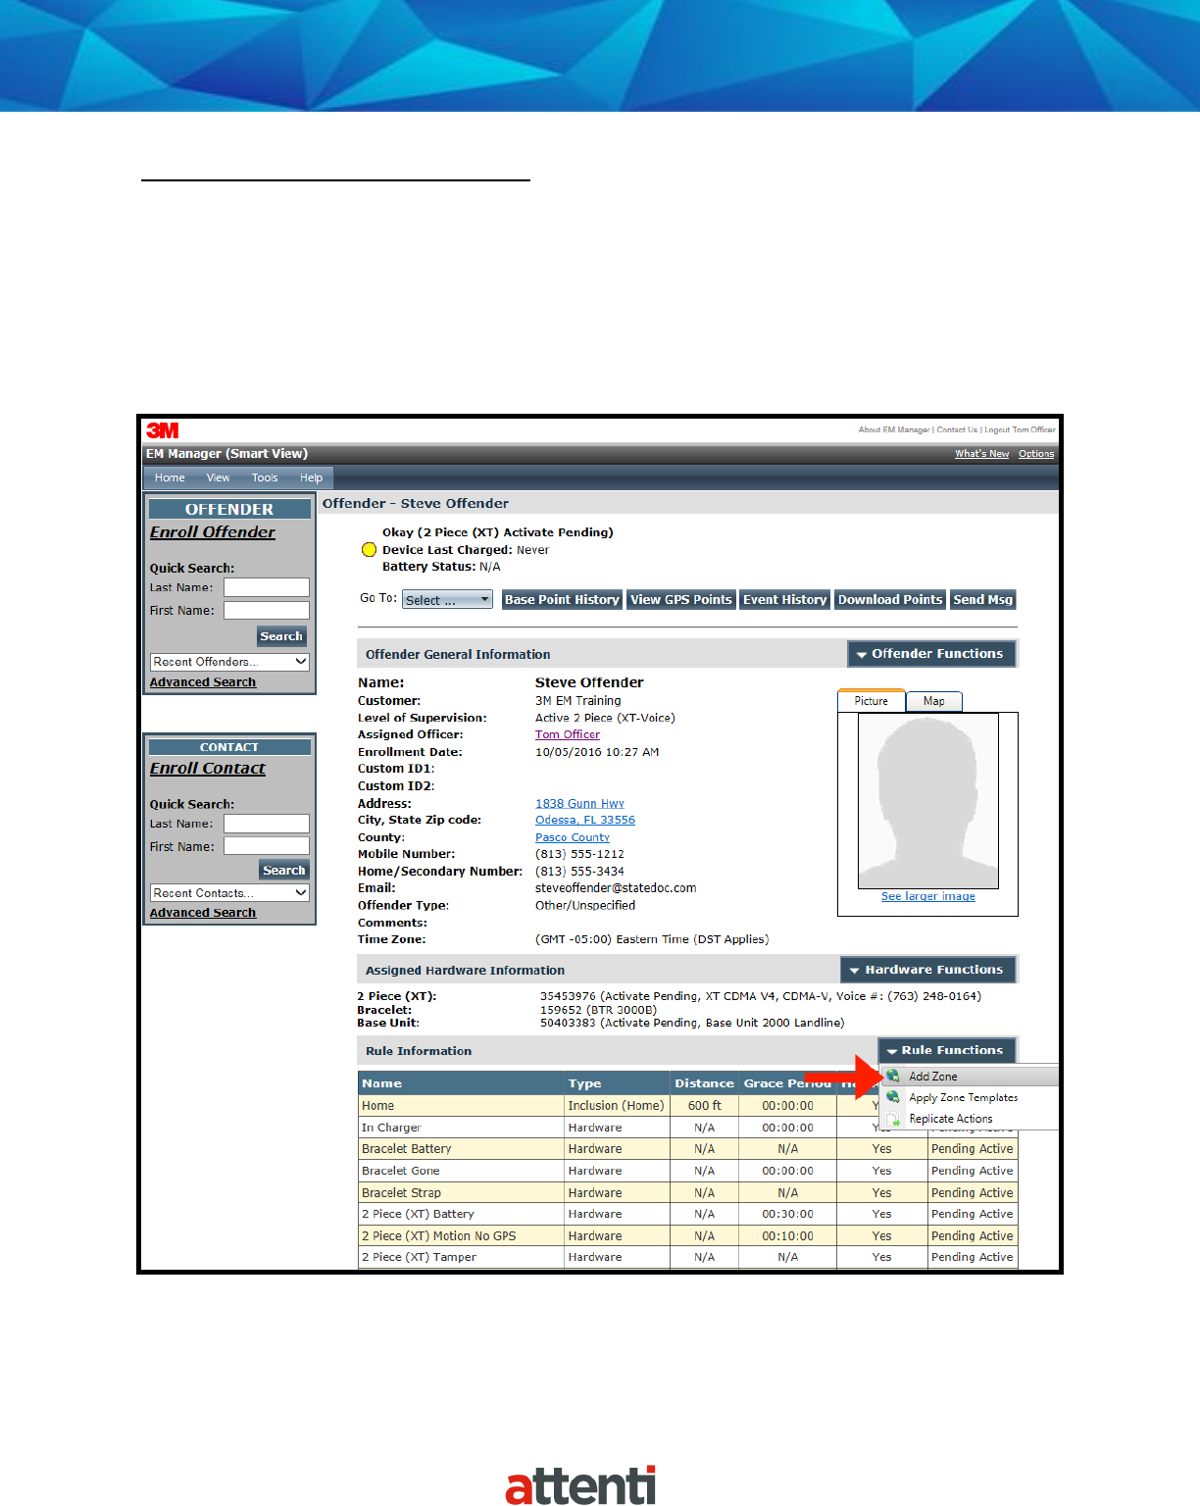The image size is (1200, 1506).
Task: Select the Bracelet Strap rule row
Action: click(688, 1193)
